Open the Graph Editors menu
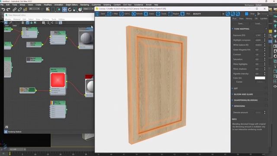Image resolution: width=277 pixels, height=156 pixels. 71,5
